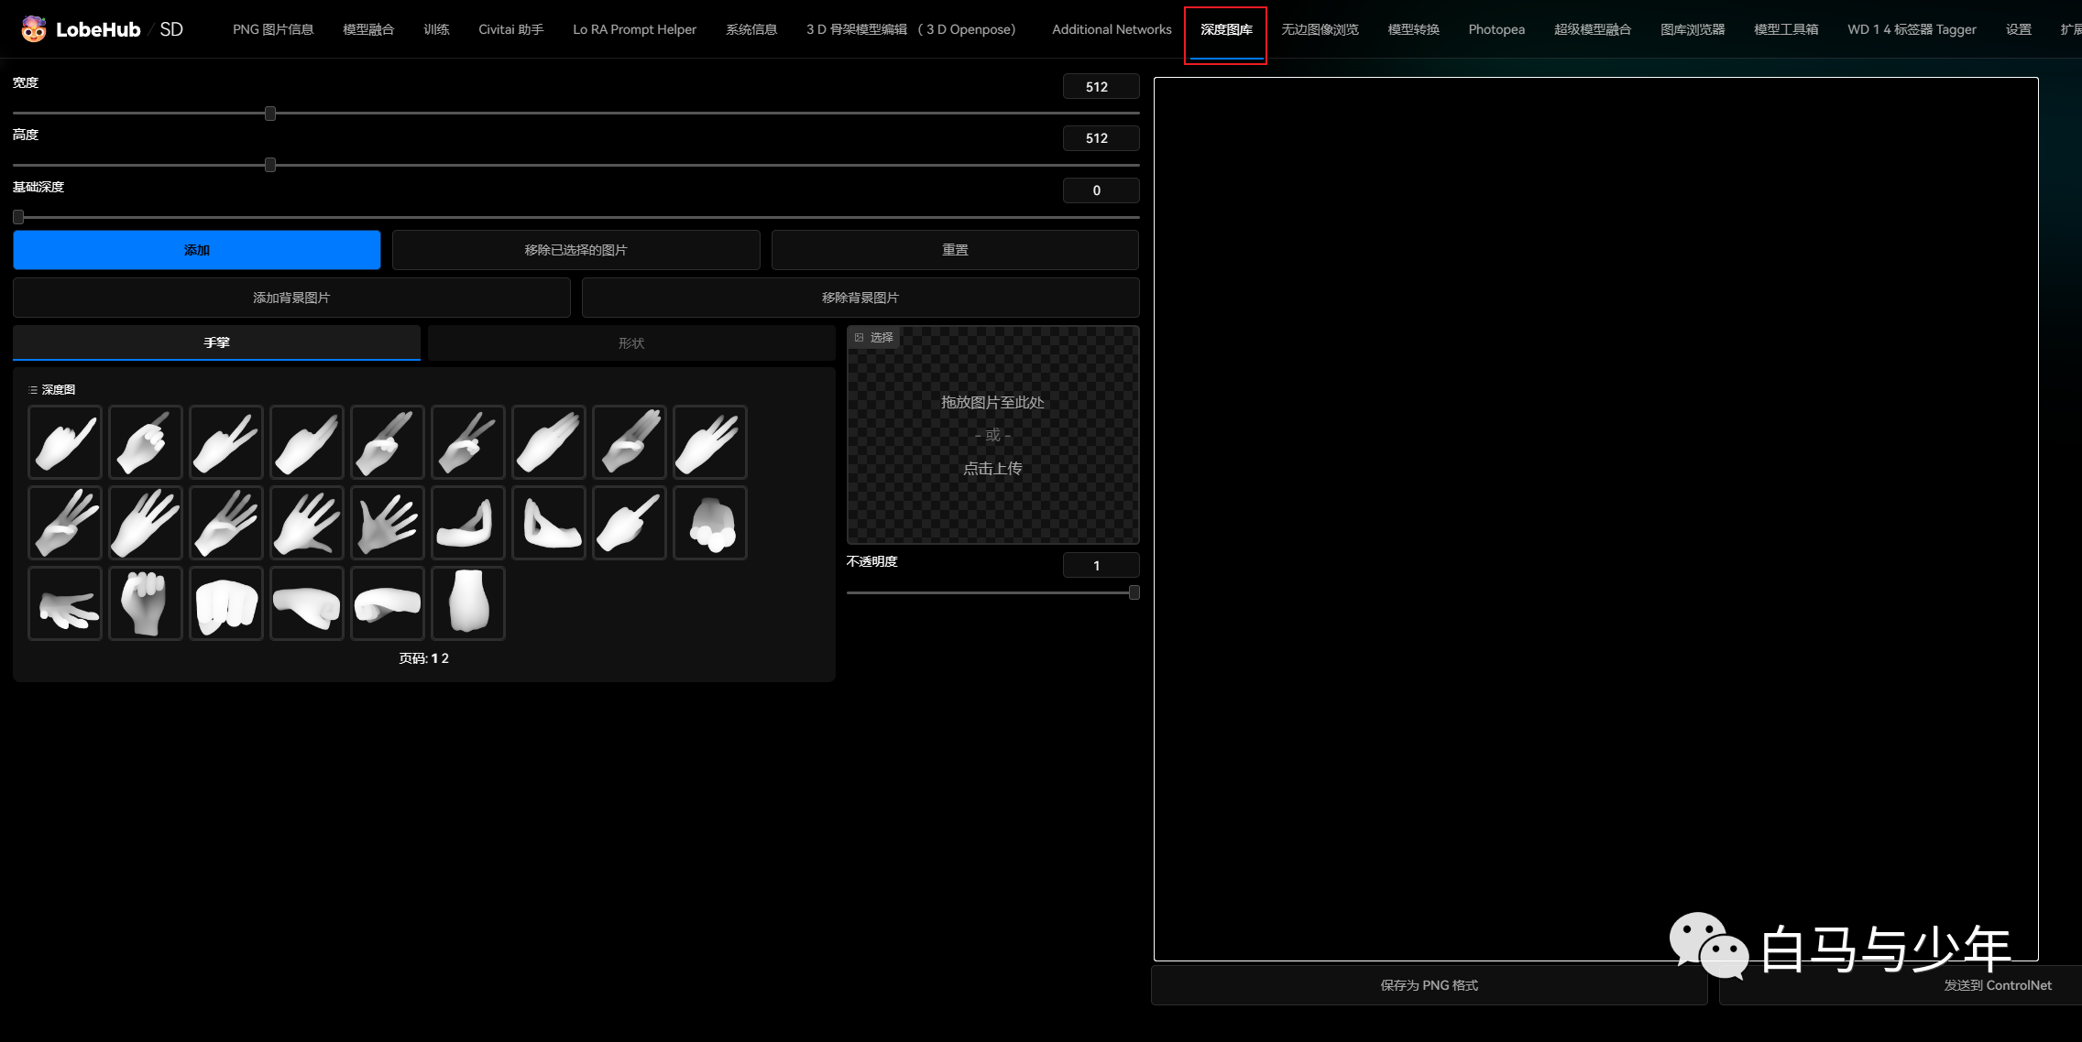This screenshot has height=1042, width=2082.
Task: Click the 不透明度 slider handle
Action: point(1134,592)
